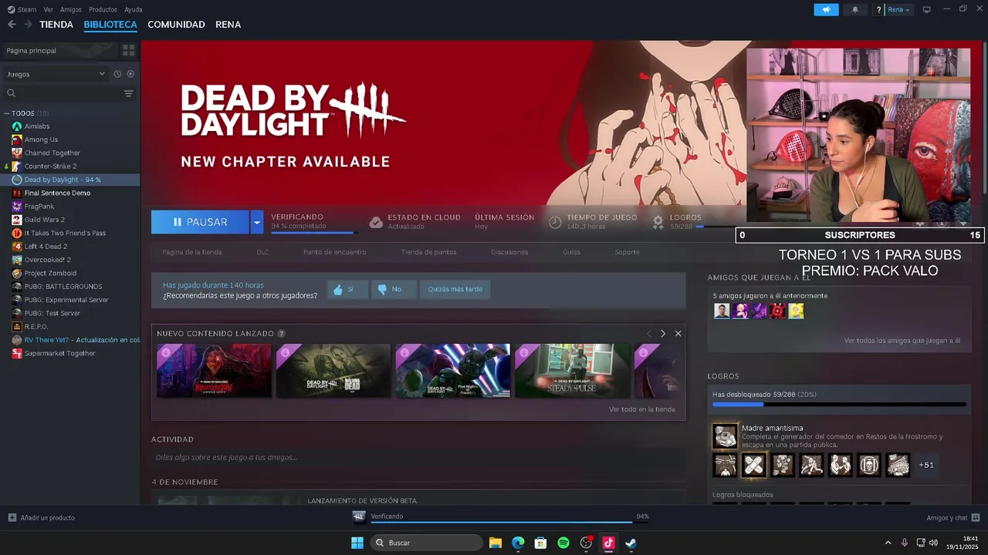Viewport: 988px width, 555px height.
Task: Open advanced filter options icon
Action: pyautogui.click(x=128, y=93)
